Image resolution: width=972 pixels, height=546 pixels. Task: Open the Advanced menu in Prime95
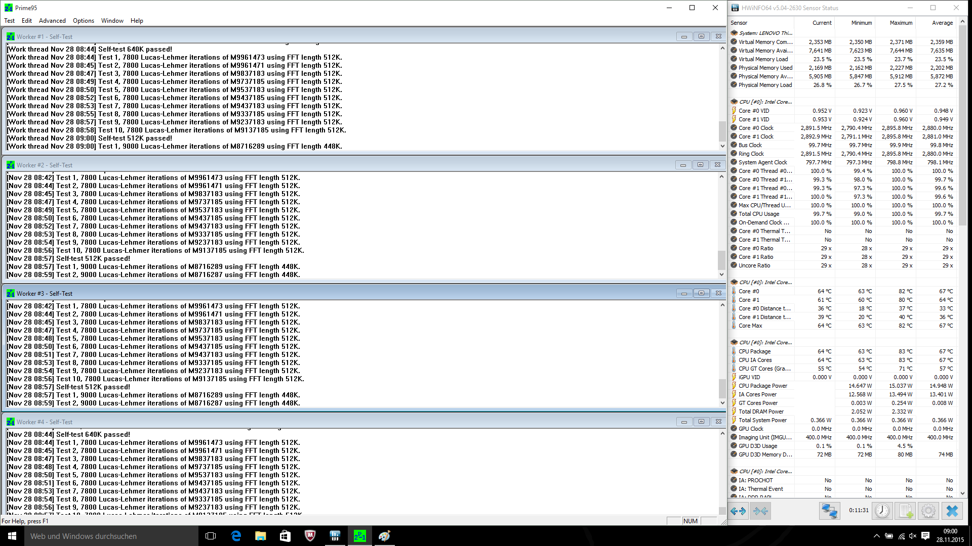[52, 21]
